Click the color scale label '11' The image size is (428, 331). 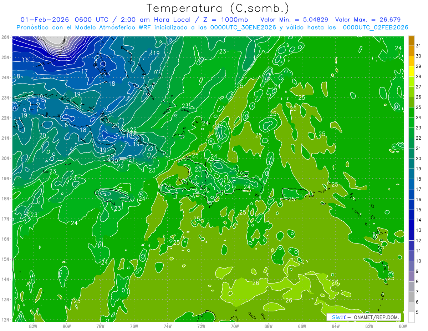[418, 251]
